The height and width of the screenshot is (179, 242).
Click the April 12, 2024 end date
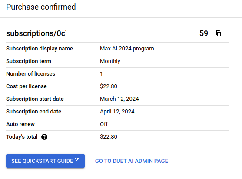click(x=117, y=112)
